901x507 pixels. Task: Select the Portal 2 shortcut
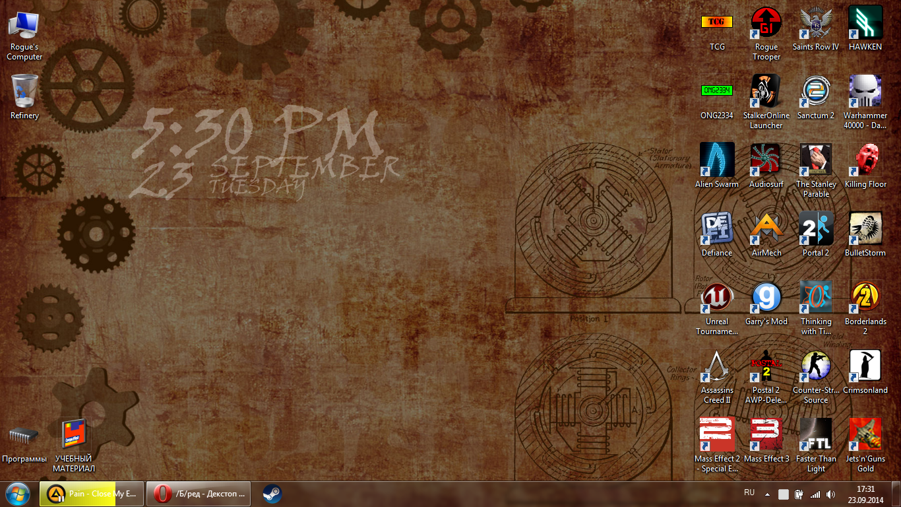tap(816, 235)
